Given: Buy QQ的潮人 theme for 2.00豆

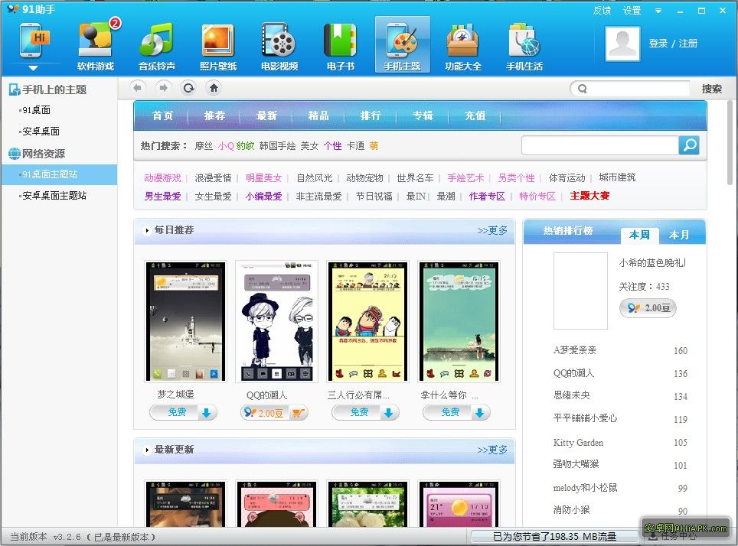Looking at the screenshot, I should [x=274, y=413].
